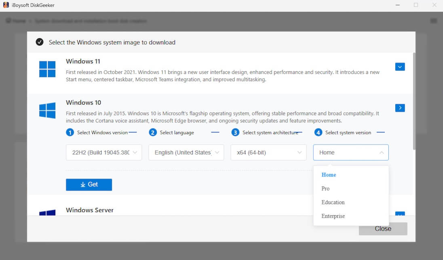Click the Windows Server logo icon
The height and width of the screenshot is (260, 443).
point(47,213)
